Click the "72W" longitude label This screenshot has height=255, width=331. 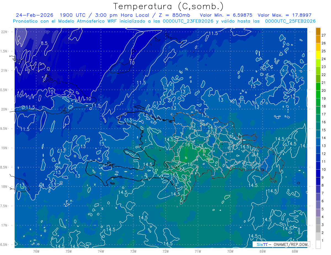(x=165, y=251)
